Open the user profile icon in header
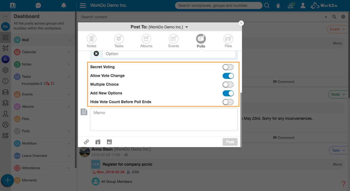 click(303, 5)
